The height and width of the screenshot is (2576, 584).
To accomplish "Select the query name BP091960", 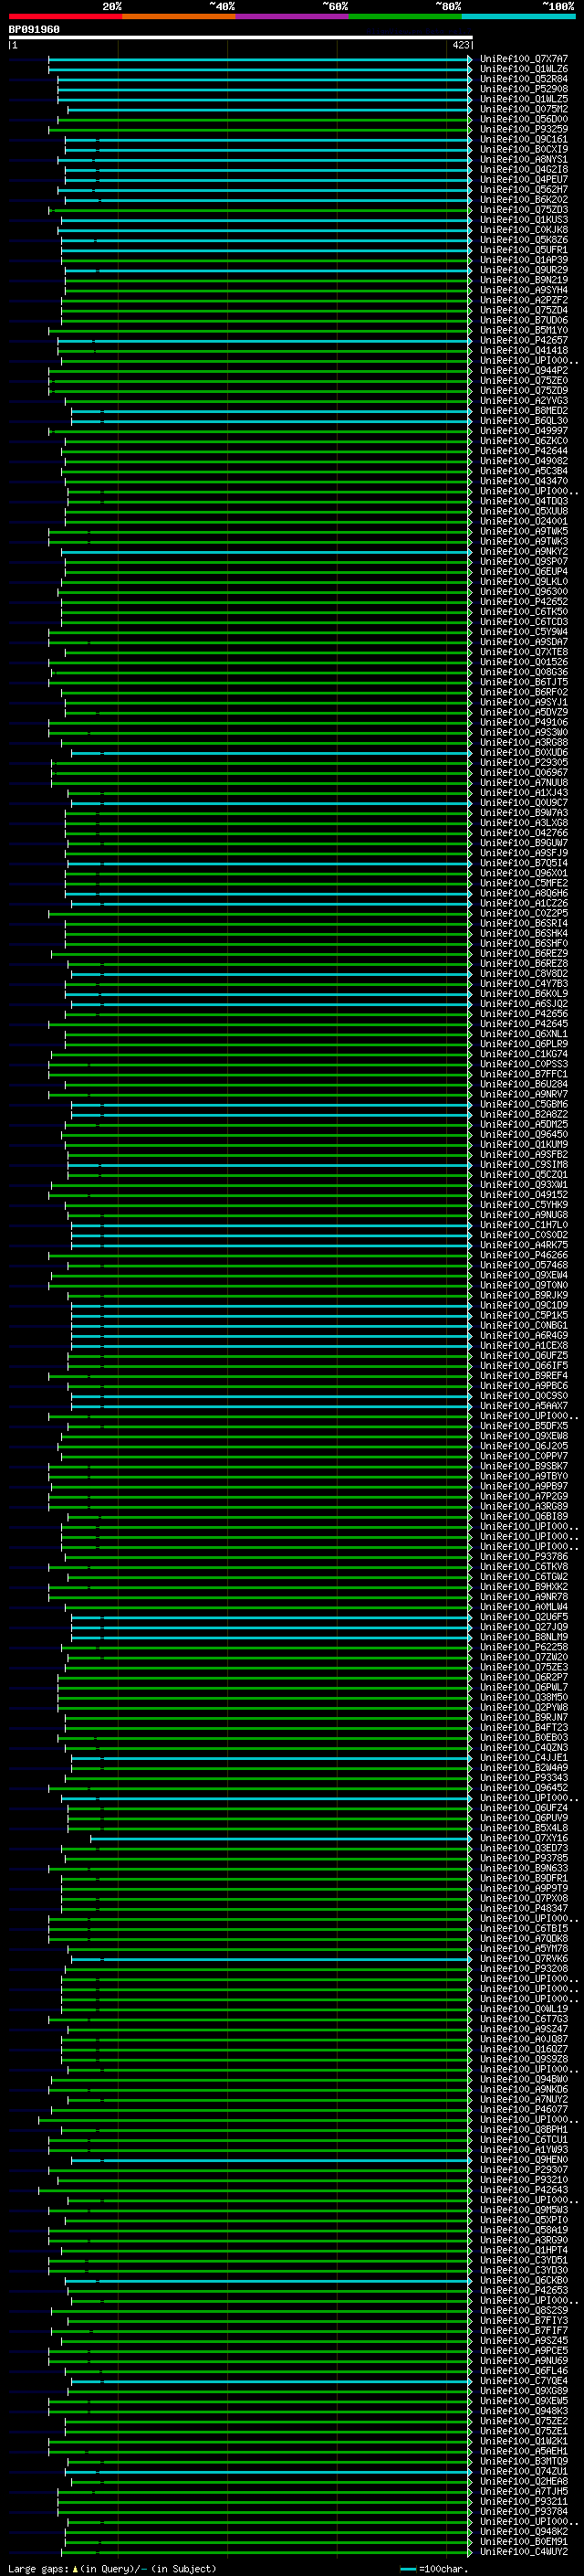I will tap(34, 29).
